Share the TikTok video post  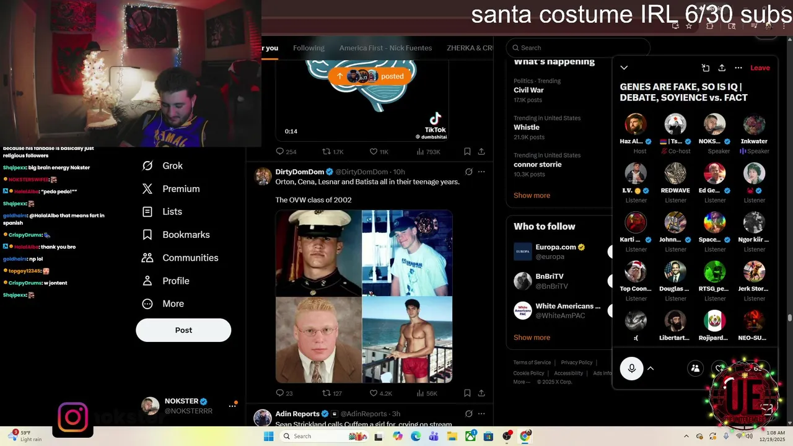(x=481, y=152)
